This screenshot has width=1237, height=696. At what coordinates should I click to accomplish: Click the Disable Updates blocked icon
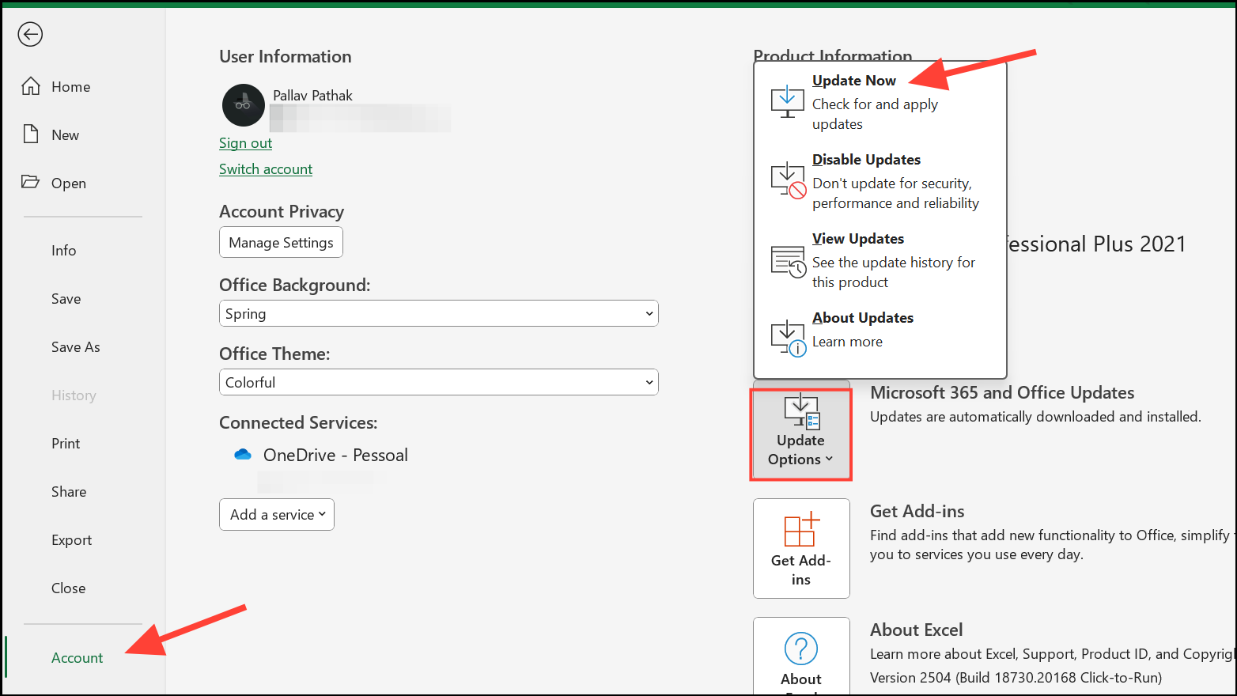pos(787,180)
